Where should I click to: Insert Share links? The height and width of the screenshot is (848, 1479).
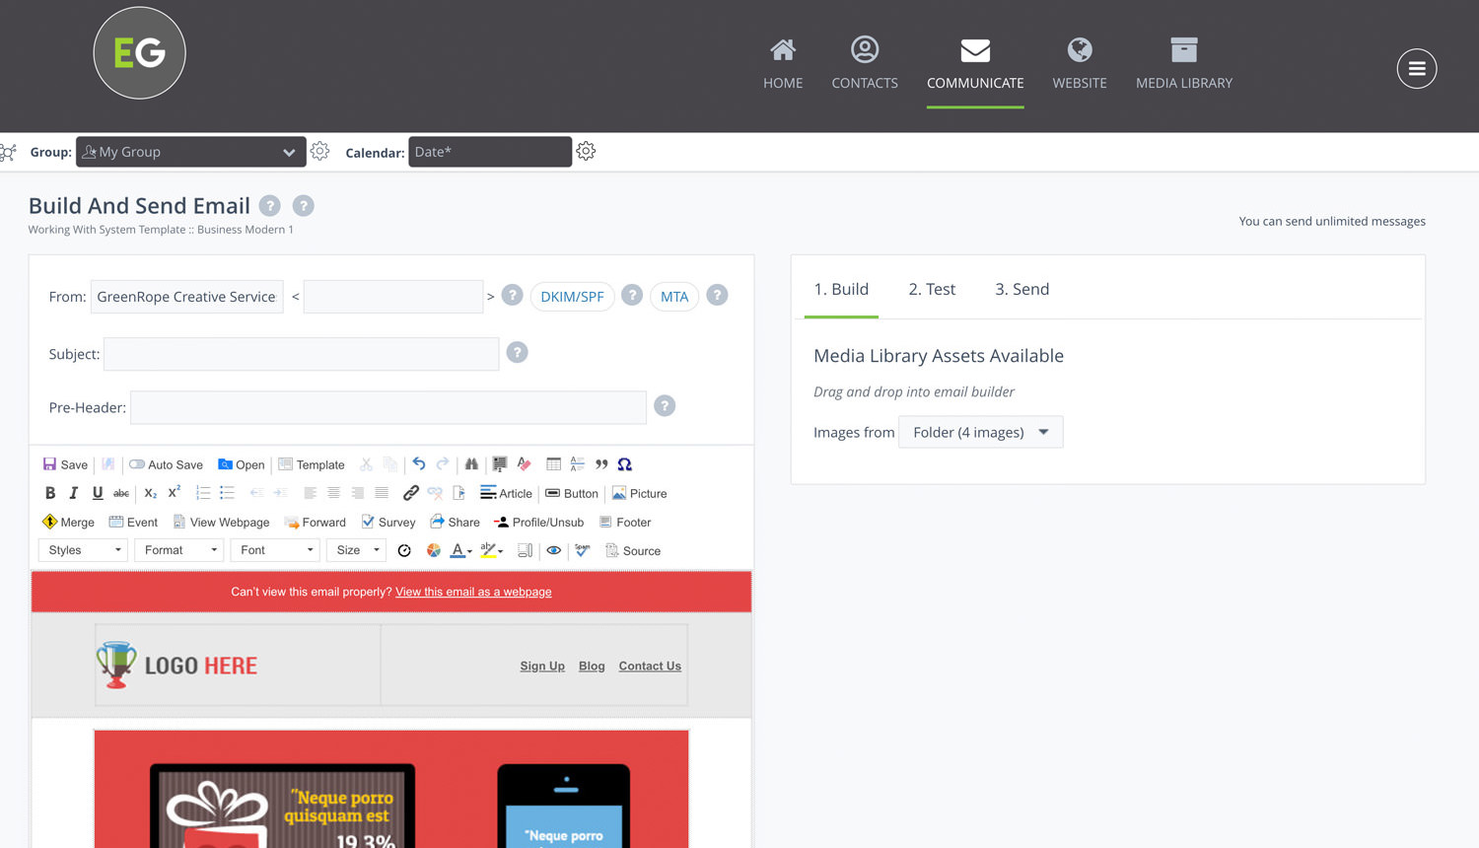tap(455, 522)
